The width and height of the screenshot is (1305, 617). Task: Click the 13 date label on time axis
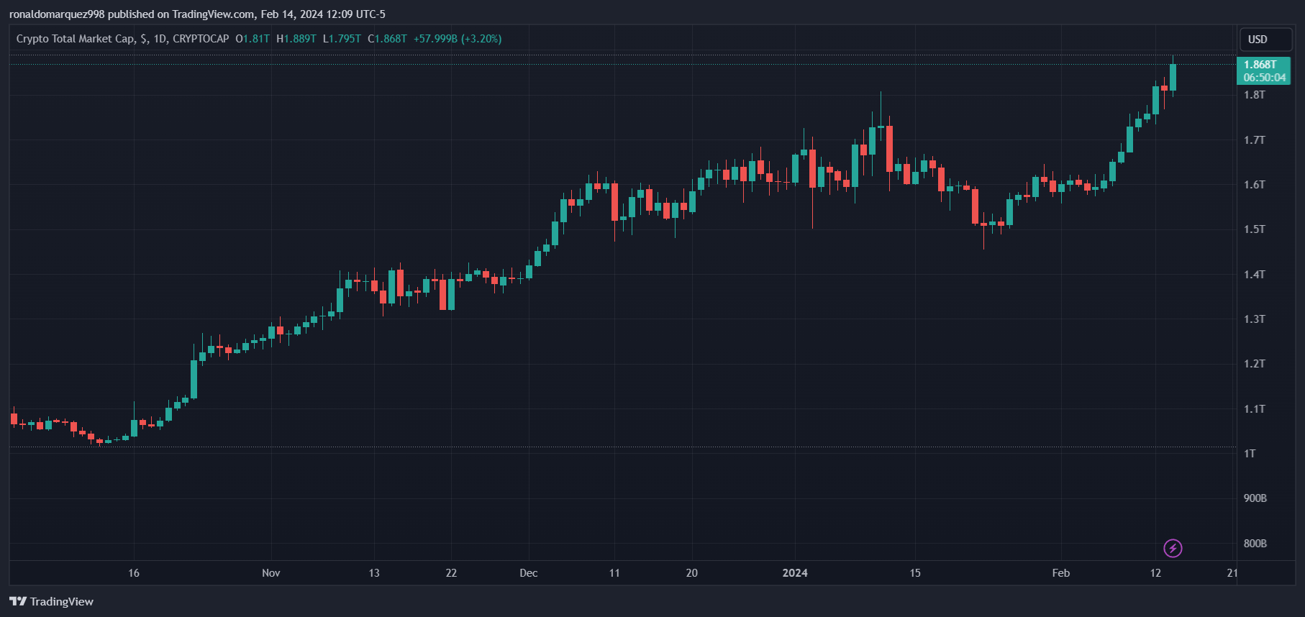click(374, 573)
